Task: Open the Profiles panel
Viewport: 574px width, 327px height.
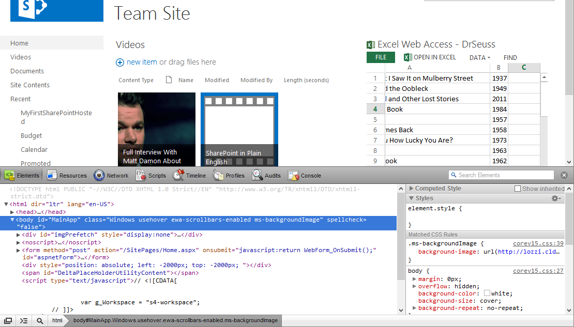Action: pos(229,176)
